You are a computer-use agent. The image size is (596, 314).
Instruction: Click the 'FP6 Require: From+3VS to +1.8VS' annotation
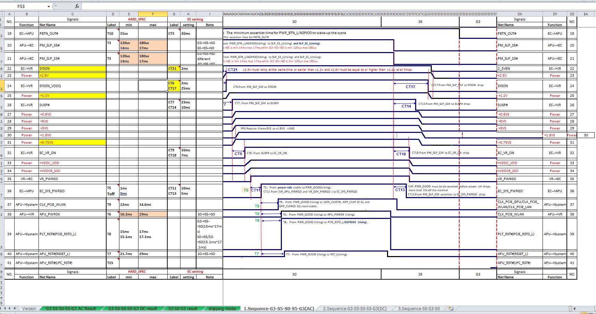pyautogui.click(x=268, y=128)
